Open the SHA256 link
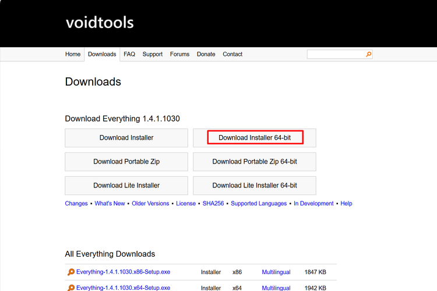The width and height of the screenshot is (437, 291). (x=213, y=204)
